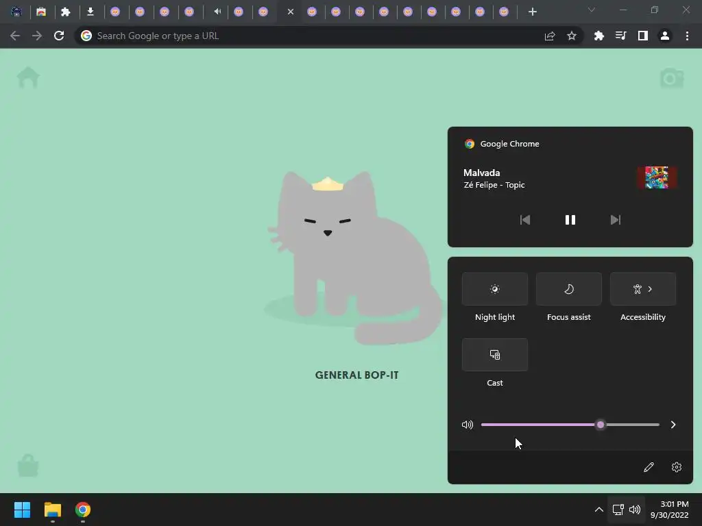Open the clock showing 3:01 PM
The image size is (702, 526).
tap(669, 510)
